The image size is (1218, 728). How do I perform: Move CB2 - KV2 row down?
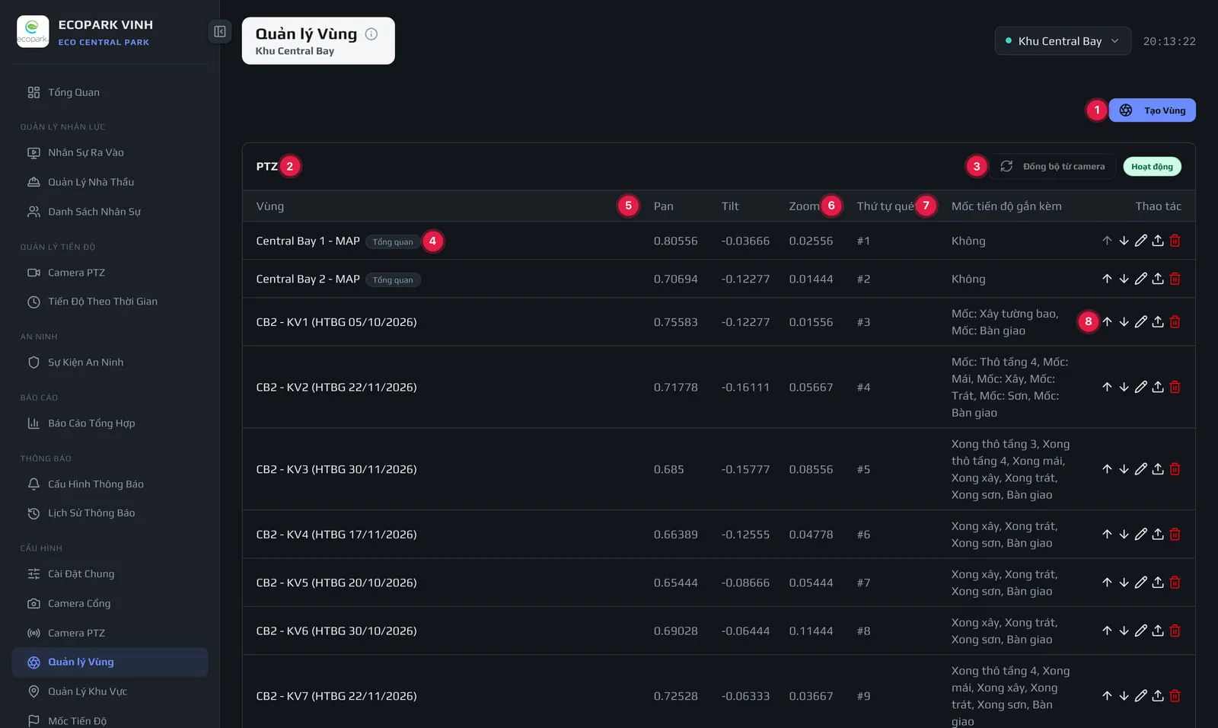(1124, 387)
